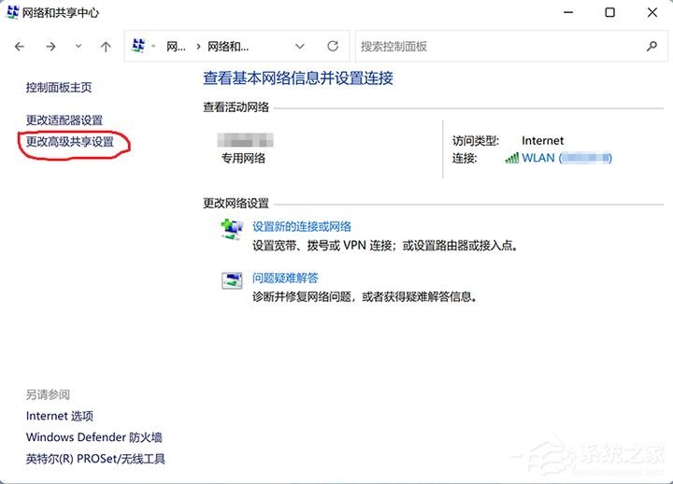Go back with the back arrow

(x=20, y=47)
